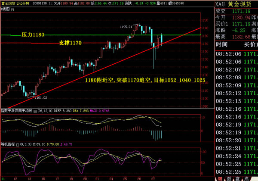The height and width of the screenshot is (181, 258).
Task: Click date marker 27 on time axis
Action: 153,179
